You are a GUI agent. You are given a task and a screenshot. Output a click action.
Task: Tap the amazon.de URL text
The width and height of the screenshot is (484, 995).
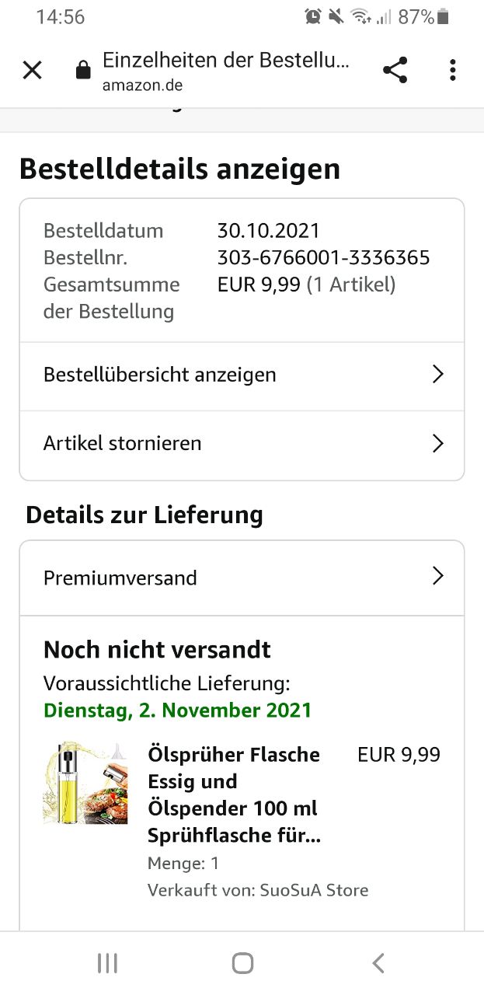[143, 86]
